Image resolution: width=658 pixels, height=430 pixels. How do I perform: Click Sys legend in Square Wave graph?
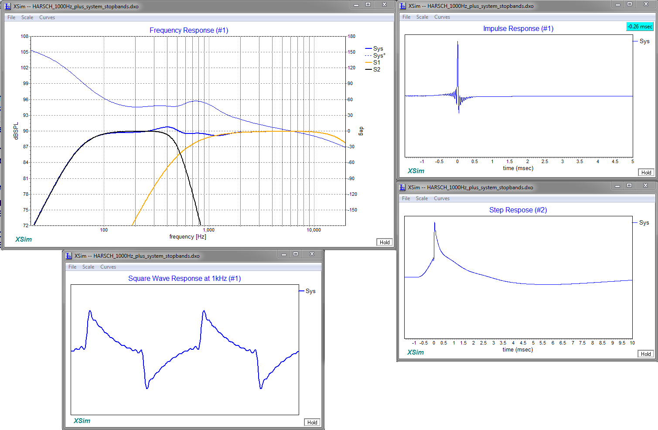[307, 291]
